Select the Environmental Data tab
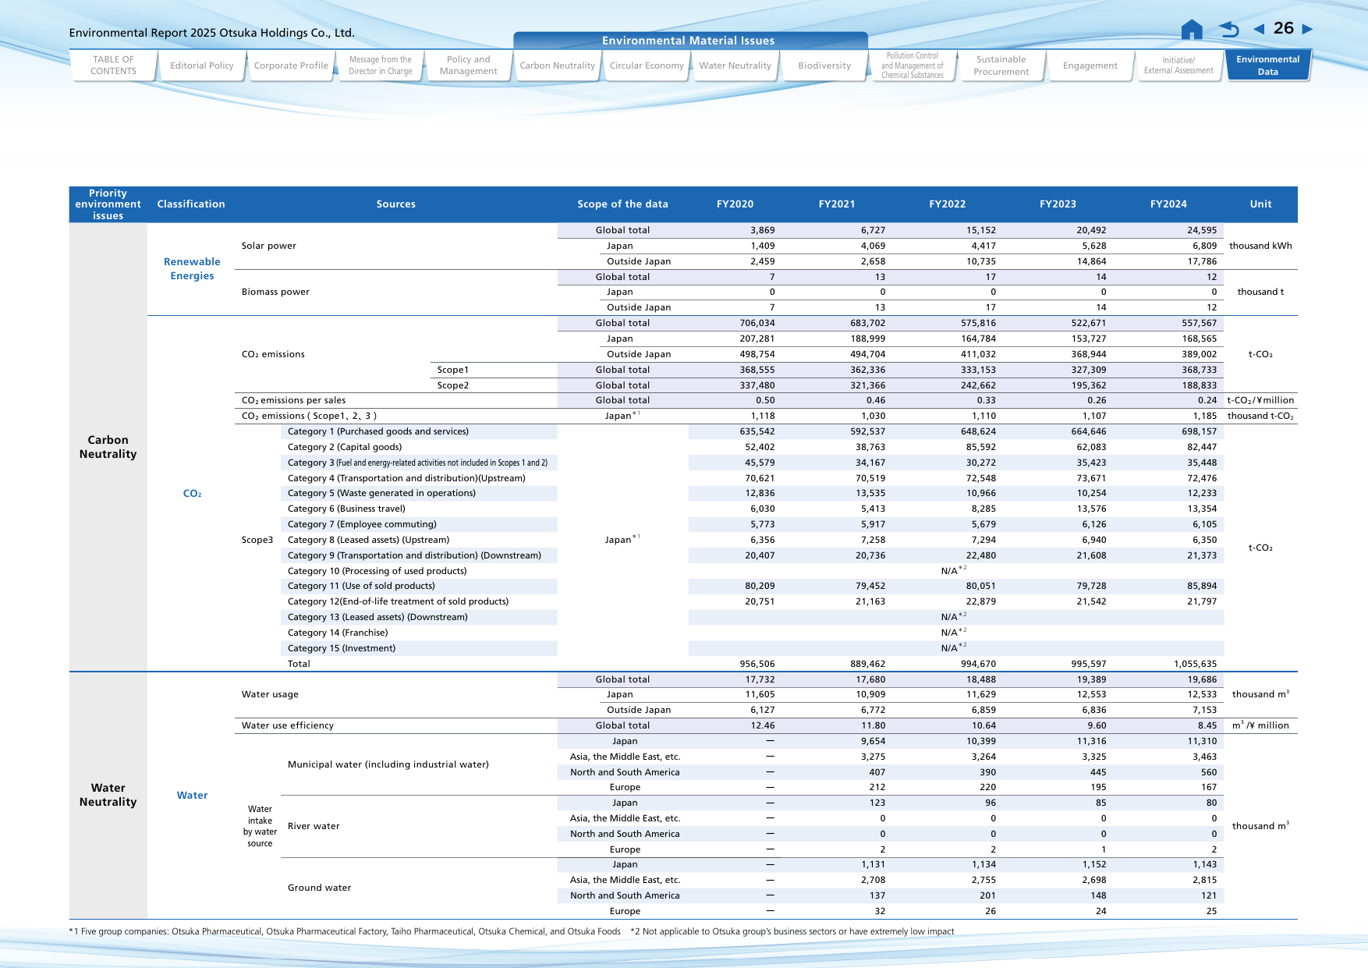 coord(1268,66)
